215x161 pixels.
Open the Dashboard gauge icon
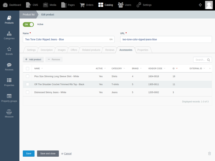(x=5, y=5)
